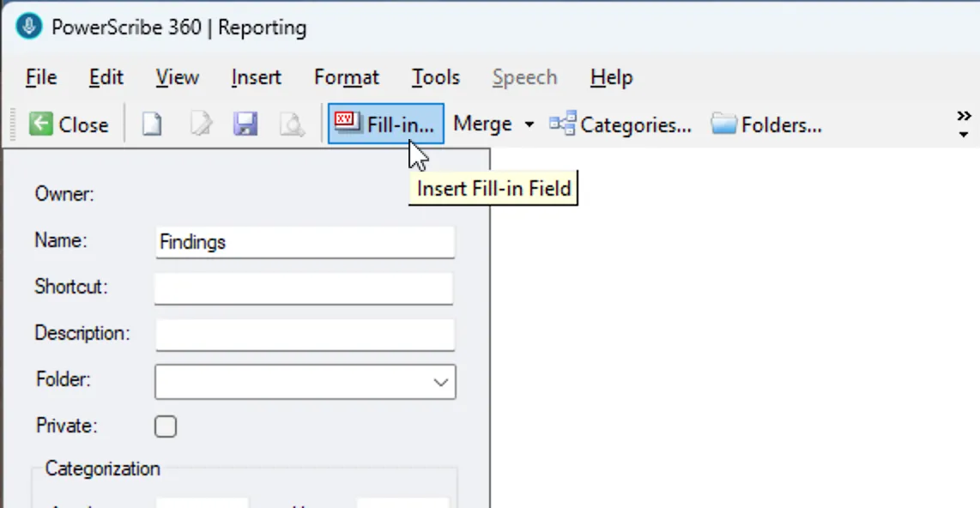Image resolution: width=980 pixels, height=508 pixels.
Task: Open the Folder selection dropdown
Action: click(440, 382)
